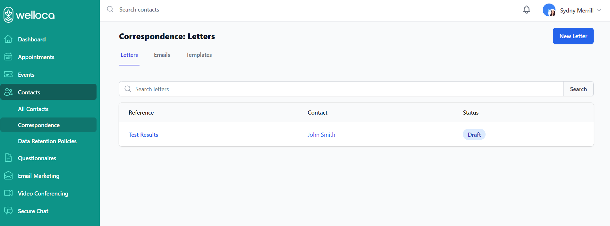The image size is (610, 226).
Task: Click the welloca logo
Action: click(x=29, y=15)
